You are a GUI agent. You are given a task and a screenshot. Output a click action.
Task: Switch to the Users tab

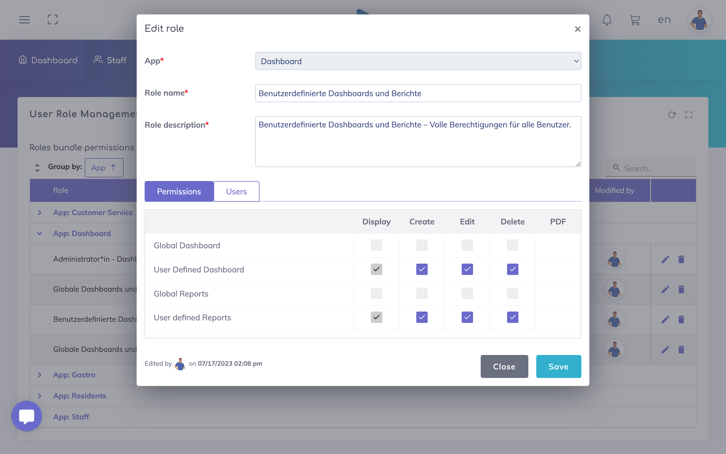(x=236, y=192)
